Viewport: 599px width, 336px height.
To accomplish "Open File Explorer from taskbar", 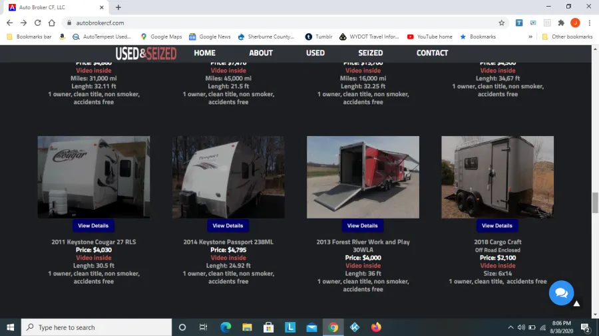I will pyautogui.click(x=247, y=327).
